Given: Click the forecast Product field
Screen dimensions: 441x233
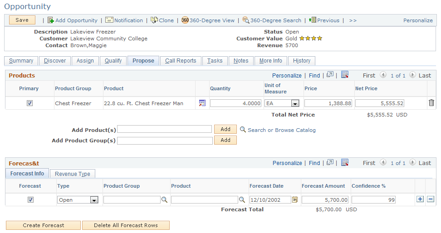Looking at the screenshot, I should click(205, 199).
